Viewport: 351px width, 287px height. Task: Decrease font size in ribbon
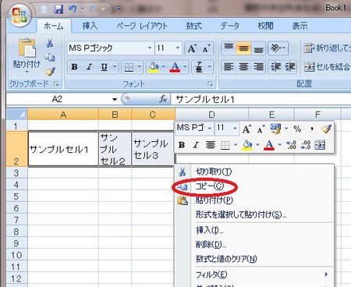207,48
